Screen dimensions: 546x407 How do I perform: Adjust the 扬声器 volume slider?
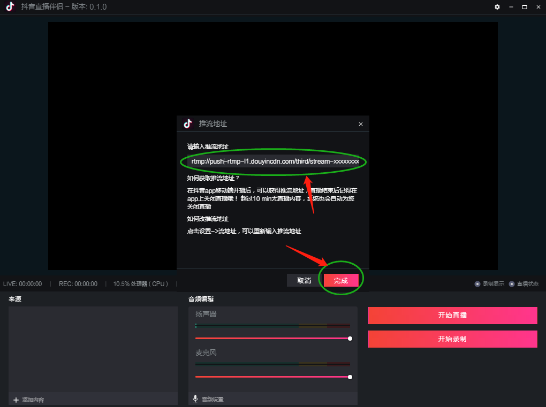point(273,339)
